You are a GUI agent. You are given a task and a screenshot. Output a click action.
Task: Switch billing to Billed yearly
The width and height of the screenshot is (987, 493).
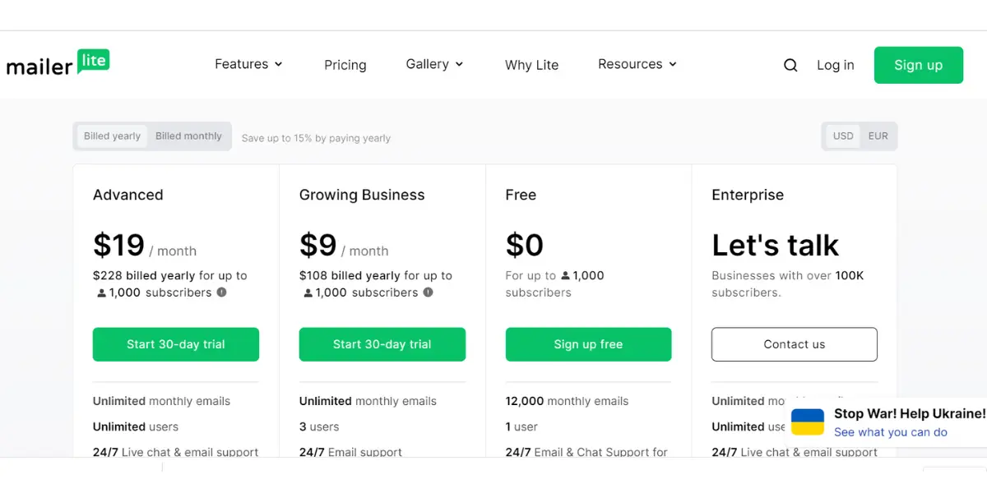112,136
